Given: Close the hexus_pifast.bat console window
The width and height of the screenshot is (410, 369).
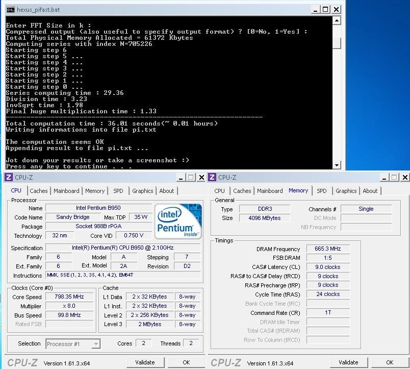Looking at the screenshot, I should [x=336, y=10].
